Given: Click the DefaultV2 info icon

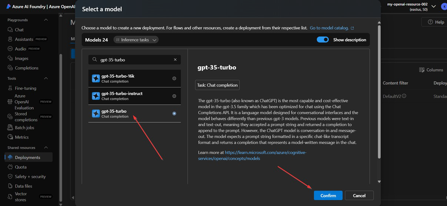Looking at the screenshot, I should click(x=404, y=96).
